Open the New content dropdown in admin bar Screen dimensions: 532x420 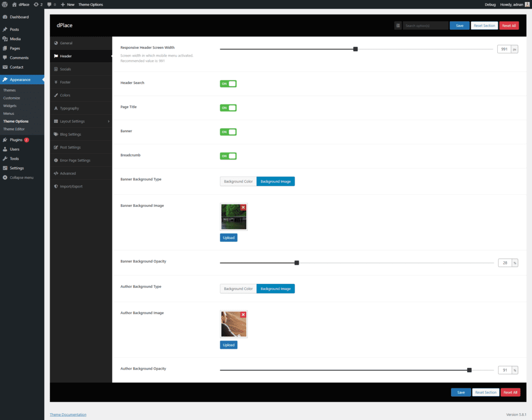[68, 4]
